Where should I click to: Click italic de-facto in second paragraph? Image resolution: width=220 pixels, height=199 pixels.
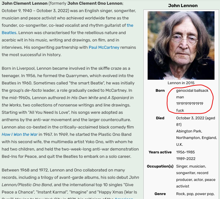click(x=33, y=90)
